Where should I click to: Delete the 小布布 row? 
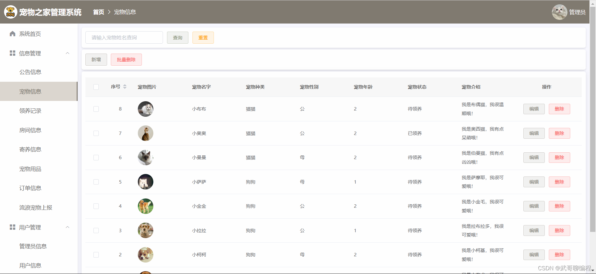[x=559, y=109]
